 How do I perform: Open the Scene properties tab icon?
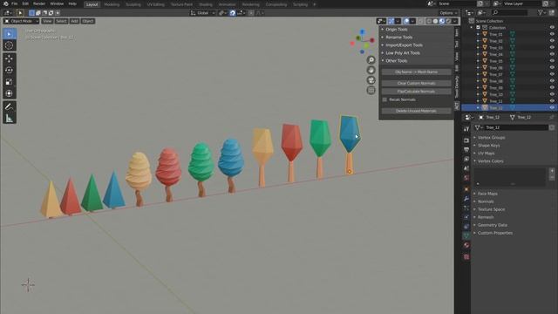(x=466, y=168)
